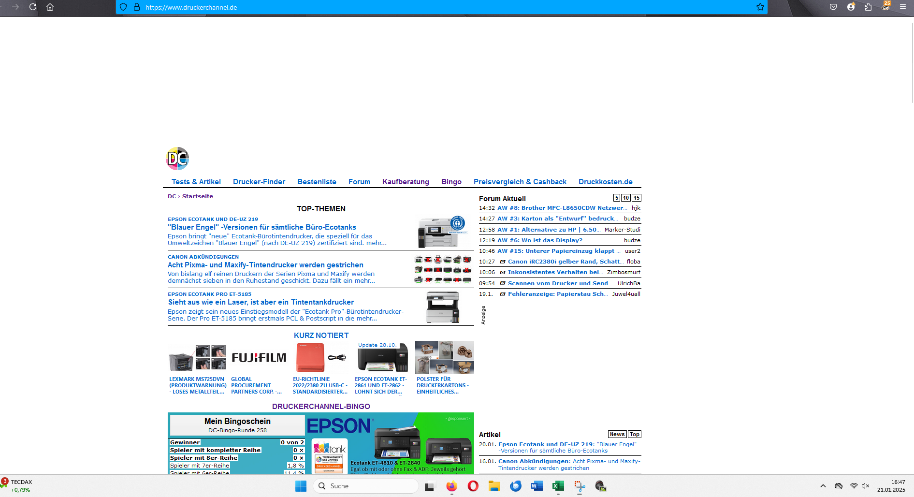The width and height of the screenshot is (914, 497).
Task: Open the last pinned taskbar app icon
Action: pyautogui.click(x=601, y=486)
